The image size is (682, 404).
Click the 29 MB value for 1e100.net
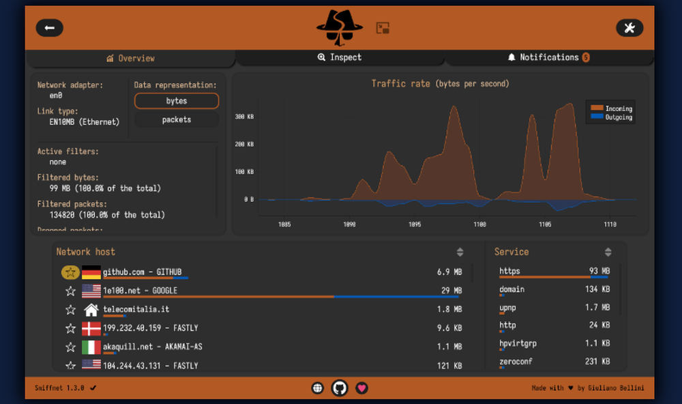point(451,291)
